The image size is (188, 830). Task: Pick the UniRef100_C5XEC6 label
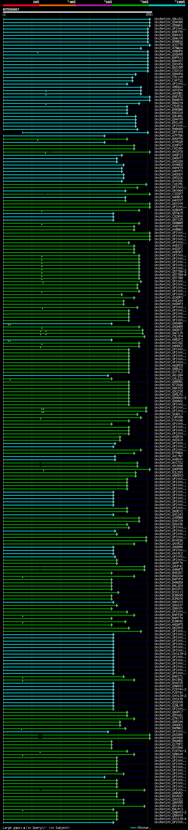(x=169, y=106)
